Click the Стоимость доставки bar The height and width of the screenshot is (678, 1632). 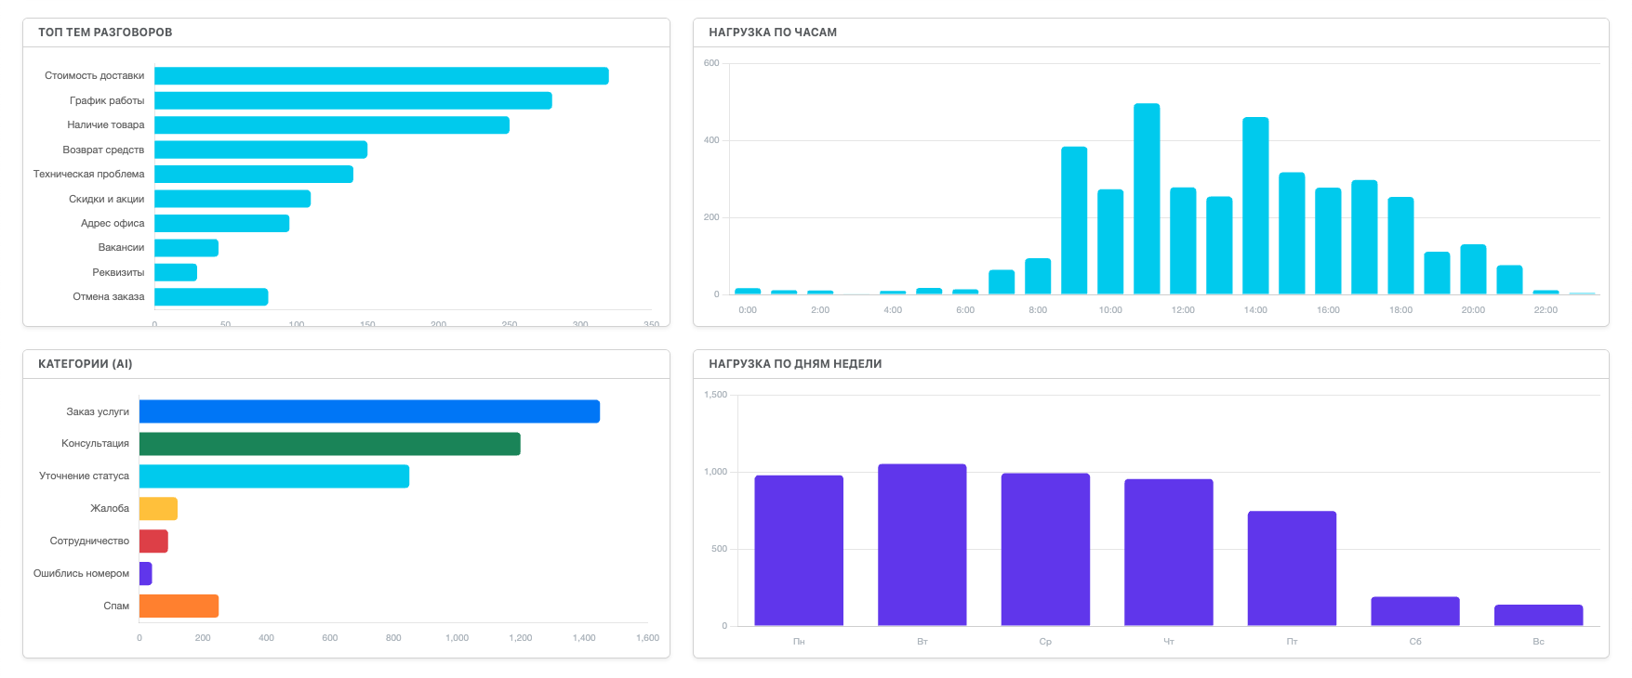pos(381,76)
